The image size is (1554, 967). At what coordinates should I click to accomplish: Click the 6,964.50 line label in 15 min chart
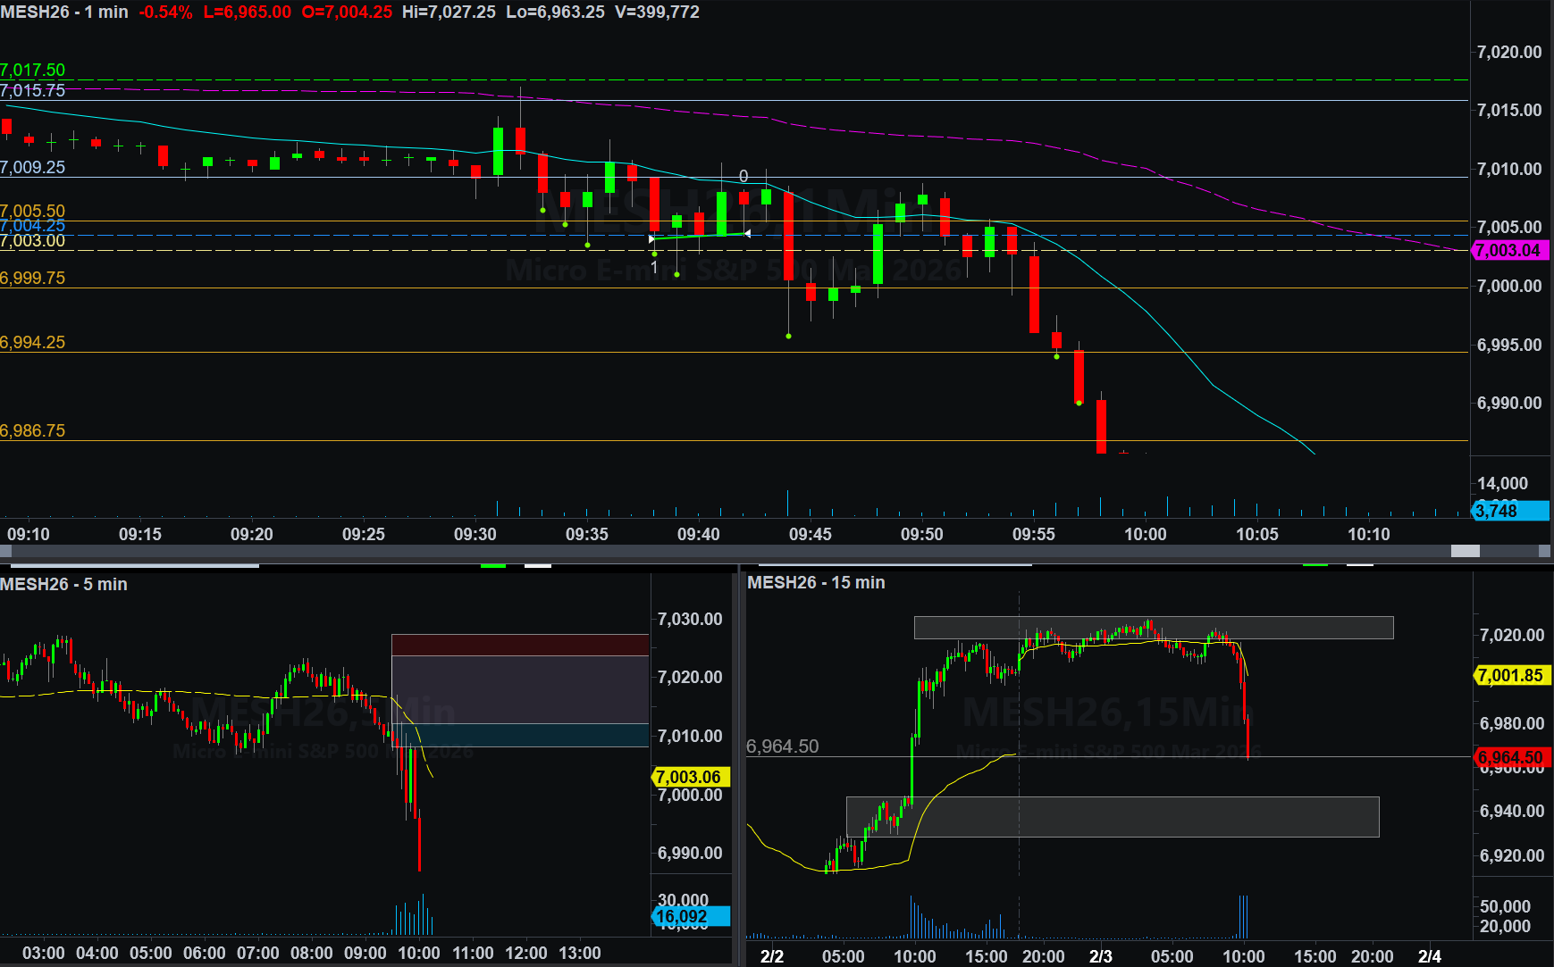click(x=782, y=746)
